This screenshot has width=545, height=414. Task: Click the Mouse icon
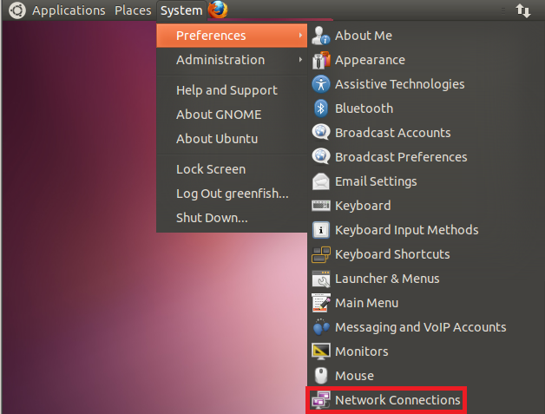(320, 376)
